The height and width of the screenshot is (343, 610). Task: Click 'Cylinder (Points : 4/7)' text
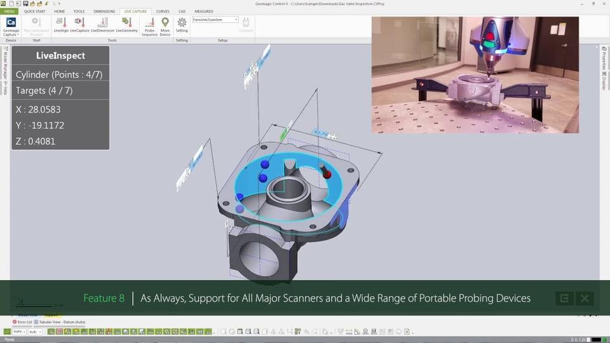point(59,75)
